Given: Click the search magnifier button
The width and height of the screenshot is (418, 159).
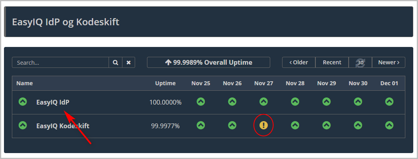Looking at the screenshot, I should pos(115,62).
